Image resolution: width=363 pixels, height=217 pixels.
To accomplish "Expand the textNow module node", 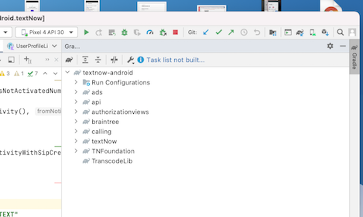I will click(x=76, y=141).
